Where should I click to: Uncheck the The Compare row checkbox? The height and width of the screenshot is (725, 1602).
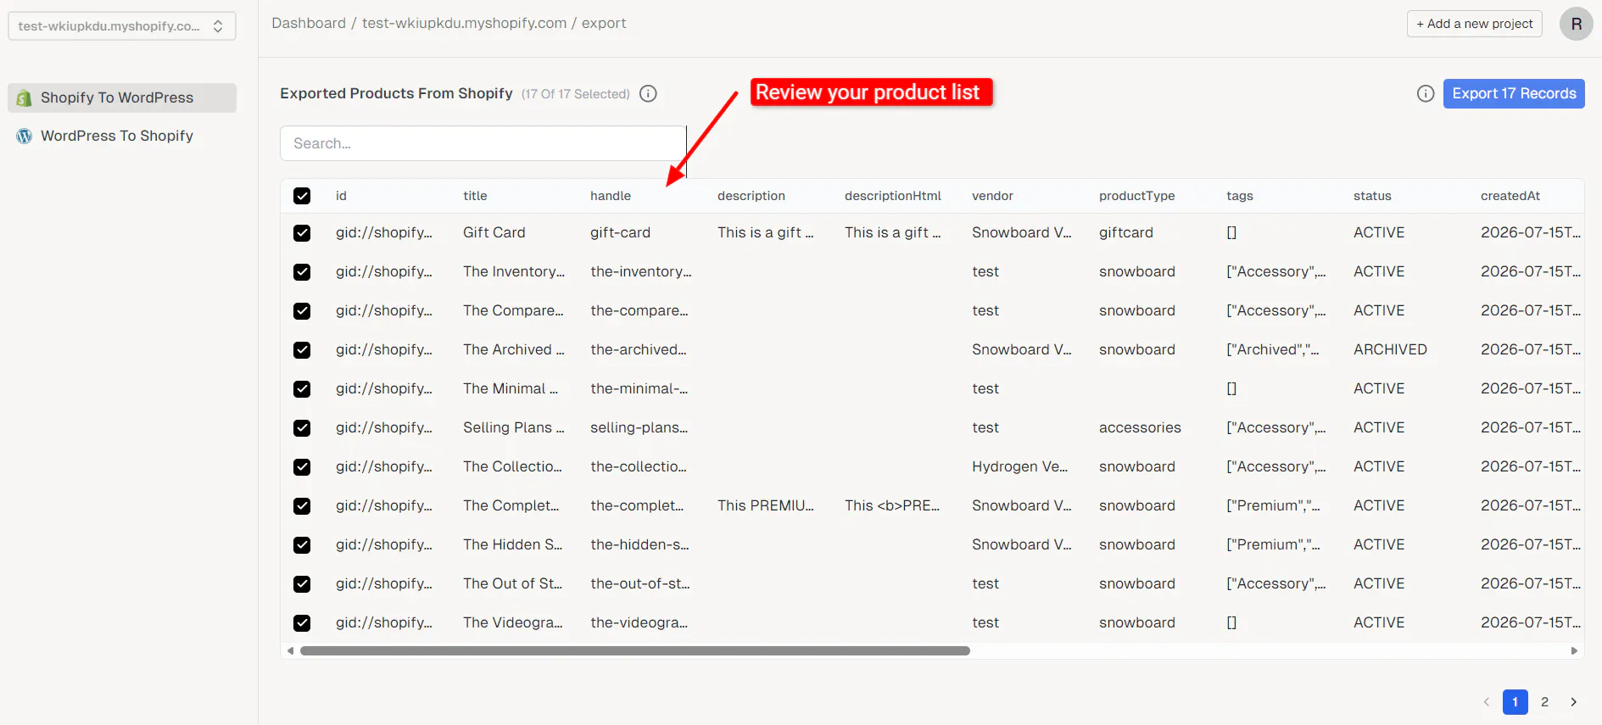click(x=302, y=311)
